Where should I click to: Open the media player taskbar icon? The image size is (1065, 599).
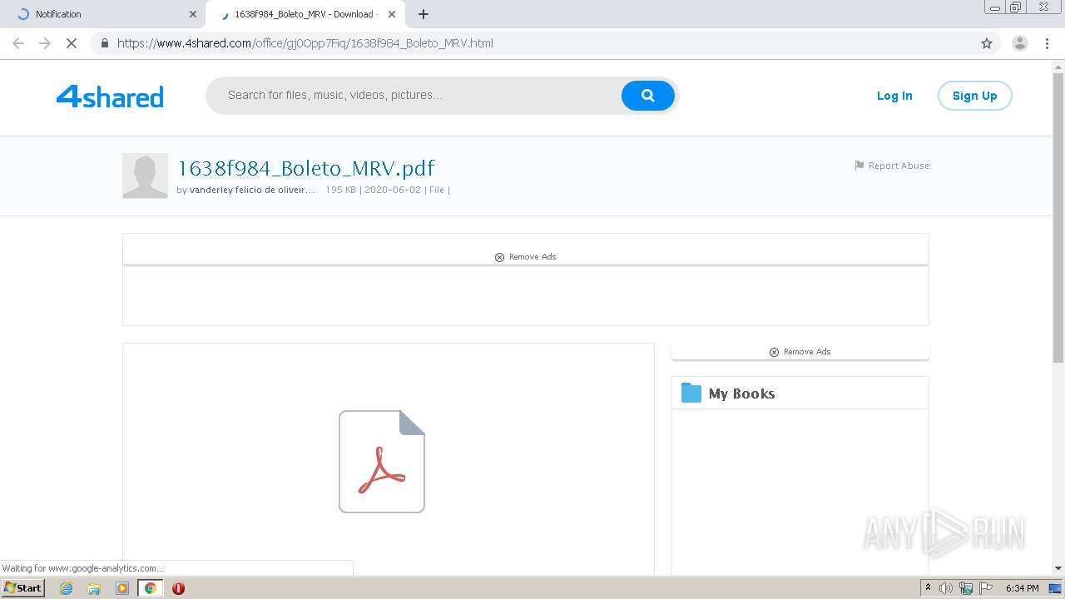[122, 588]
